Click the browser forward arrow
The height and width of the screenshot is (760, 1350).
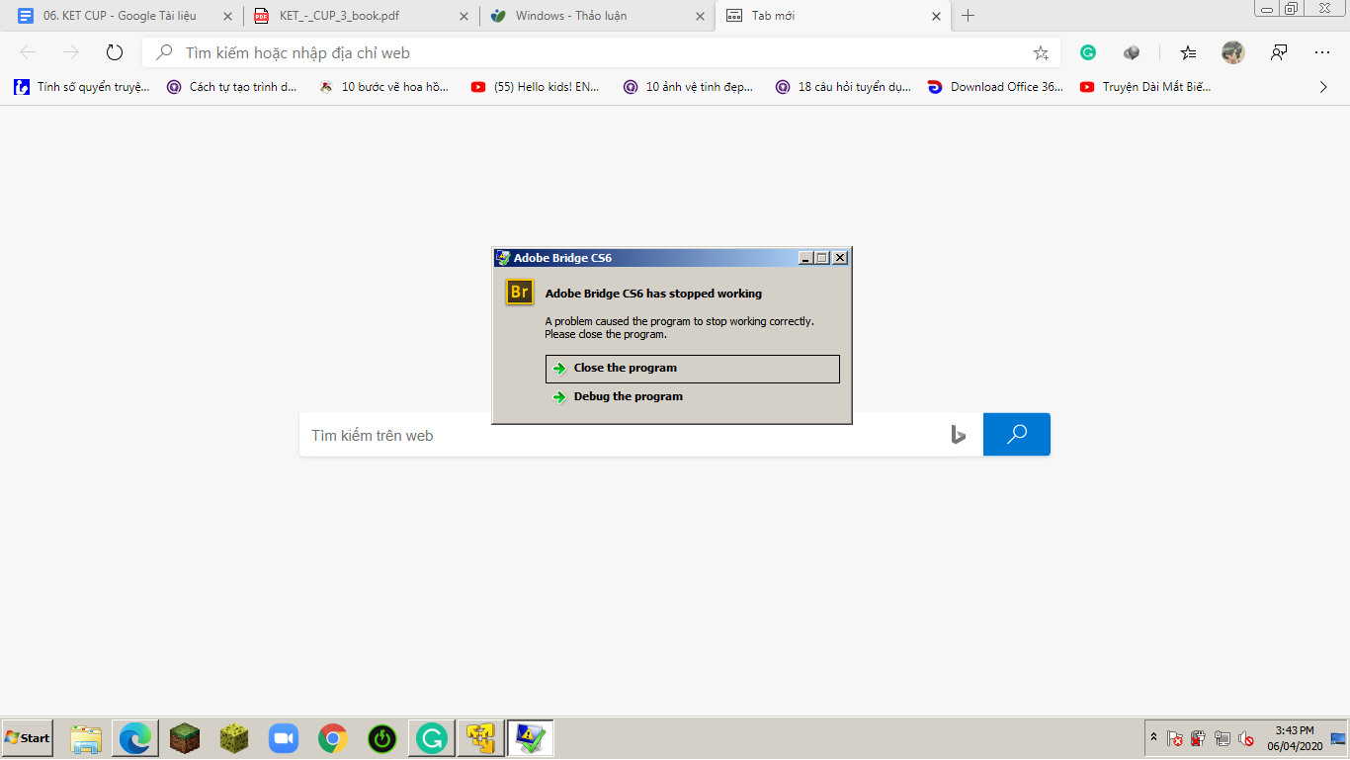click(x=71, y=52)
